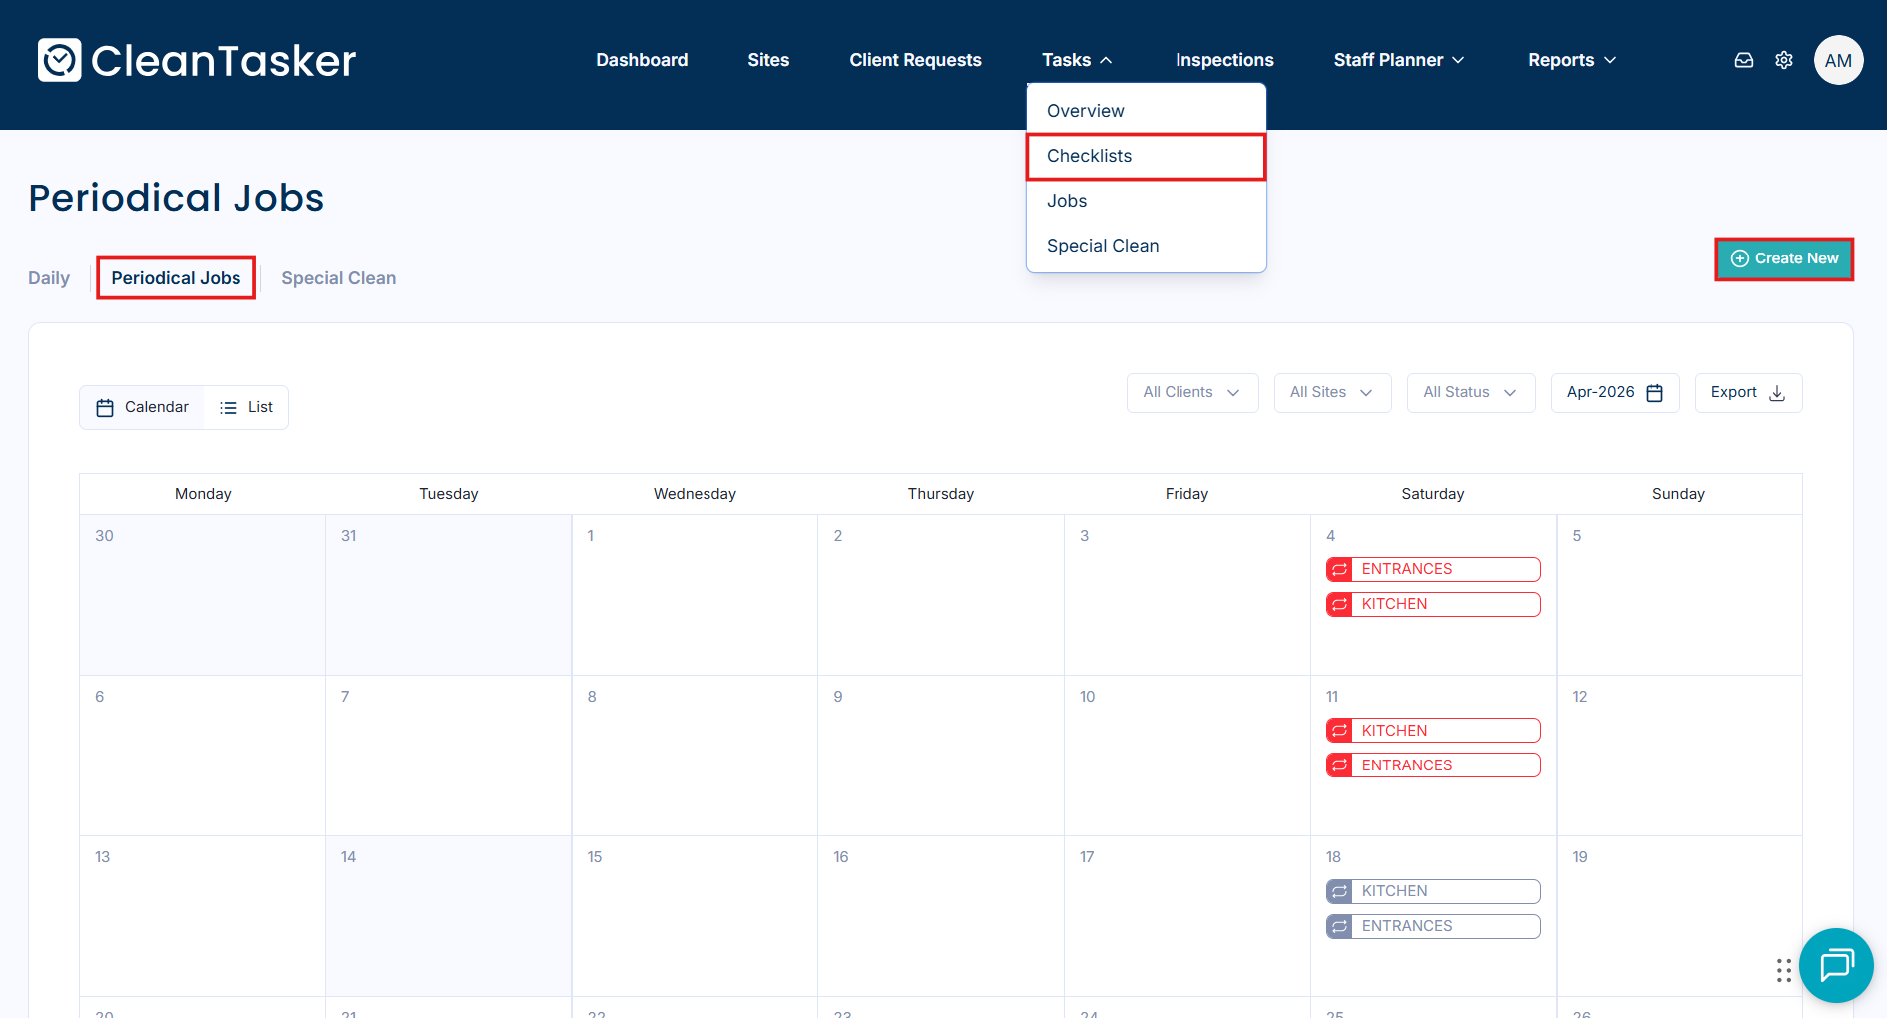The image size is (1887, 1018).
Task: Open the chat support bubble
Action: click(1835, 965)
